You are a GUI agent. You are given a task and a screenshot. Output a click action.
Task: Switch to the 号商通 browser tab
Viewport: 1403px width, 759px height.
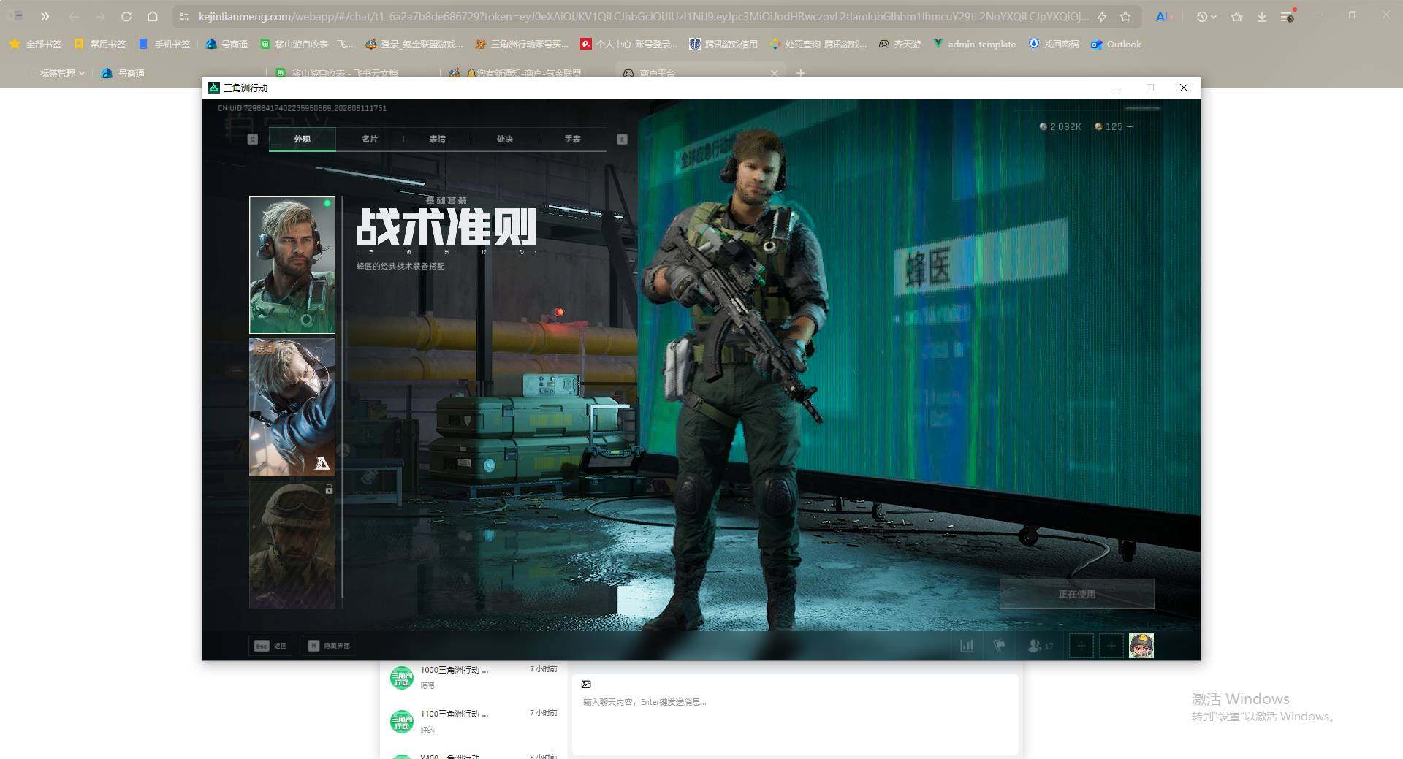click(123, 73)
